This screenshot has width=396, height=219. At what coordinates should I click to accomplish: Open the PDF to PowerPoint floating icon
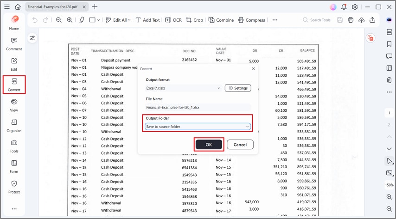[x=370, y=38]
